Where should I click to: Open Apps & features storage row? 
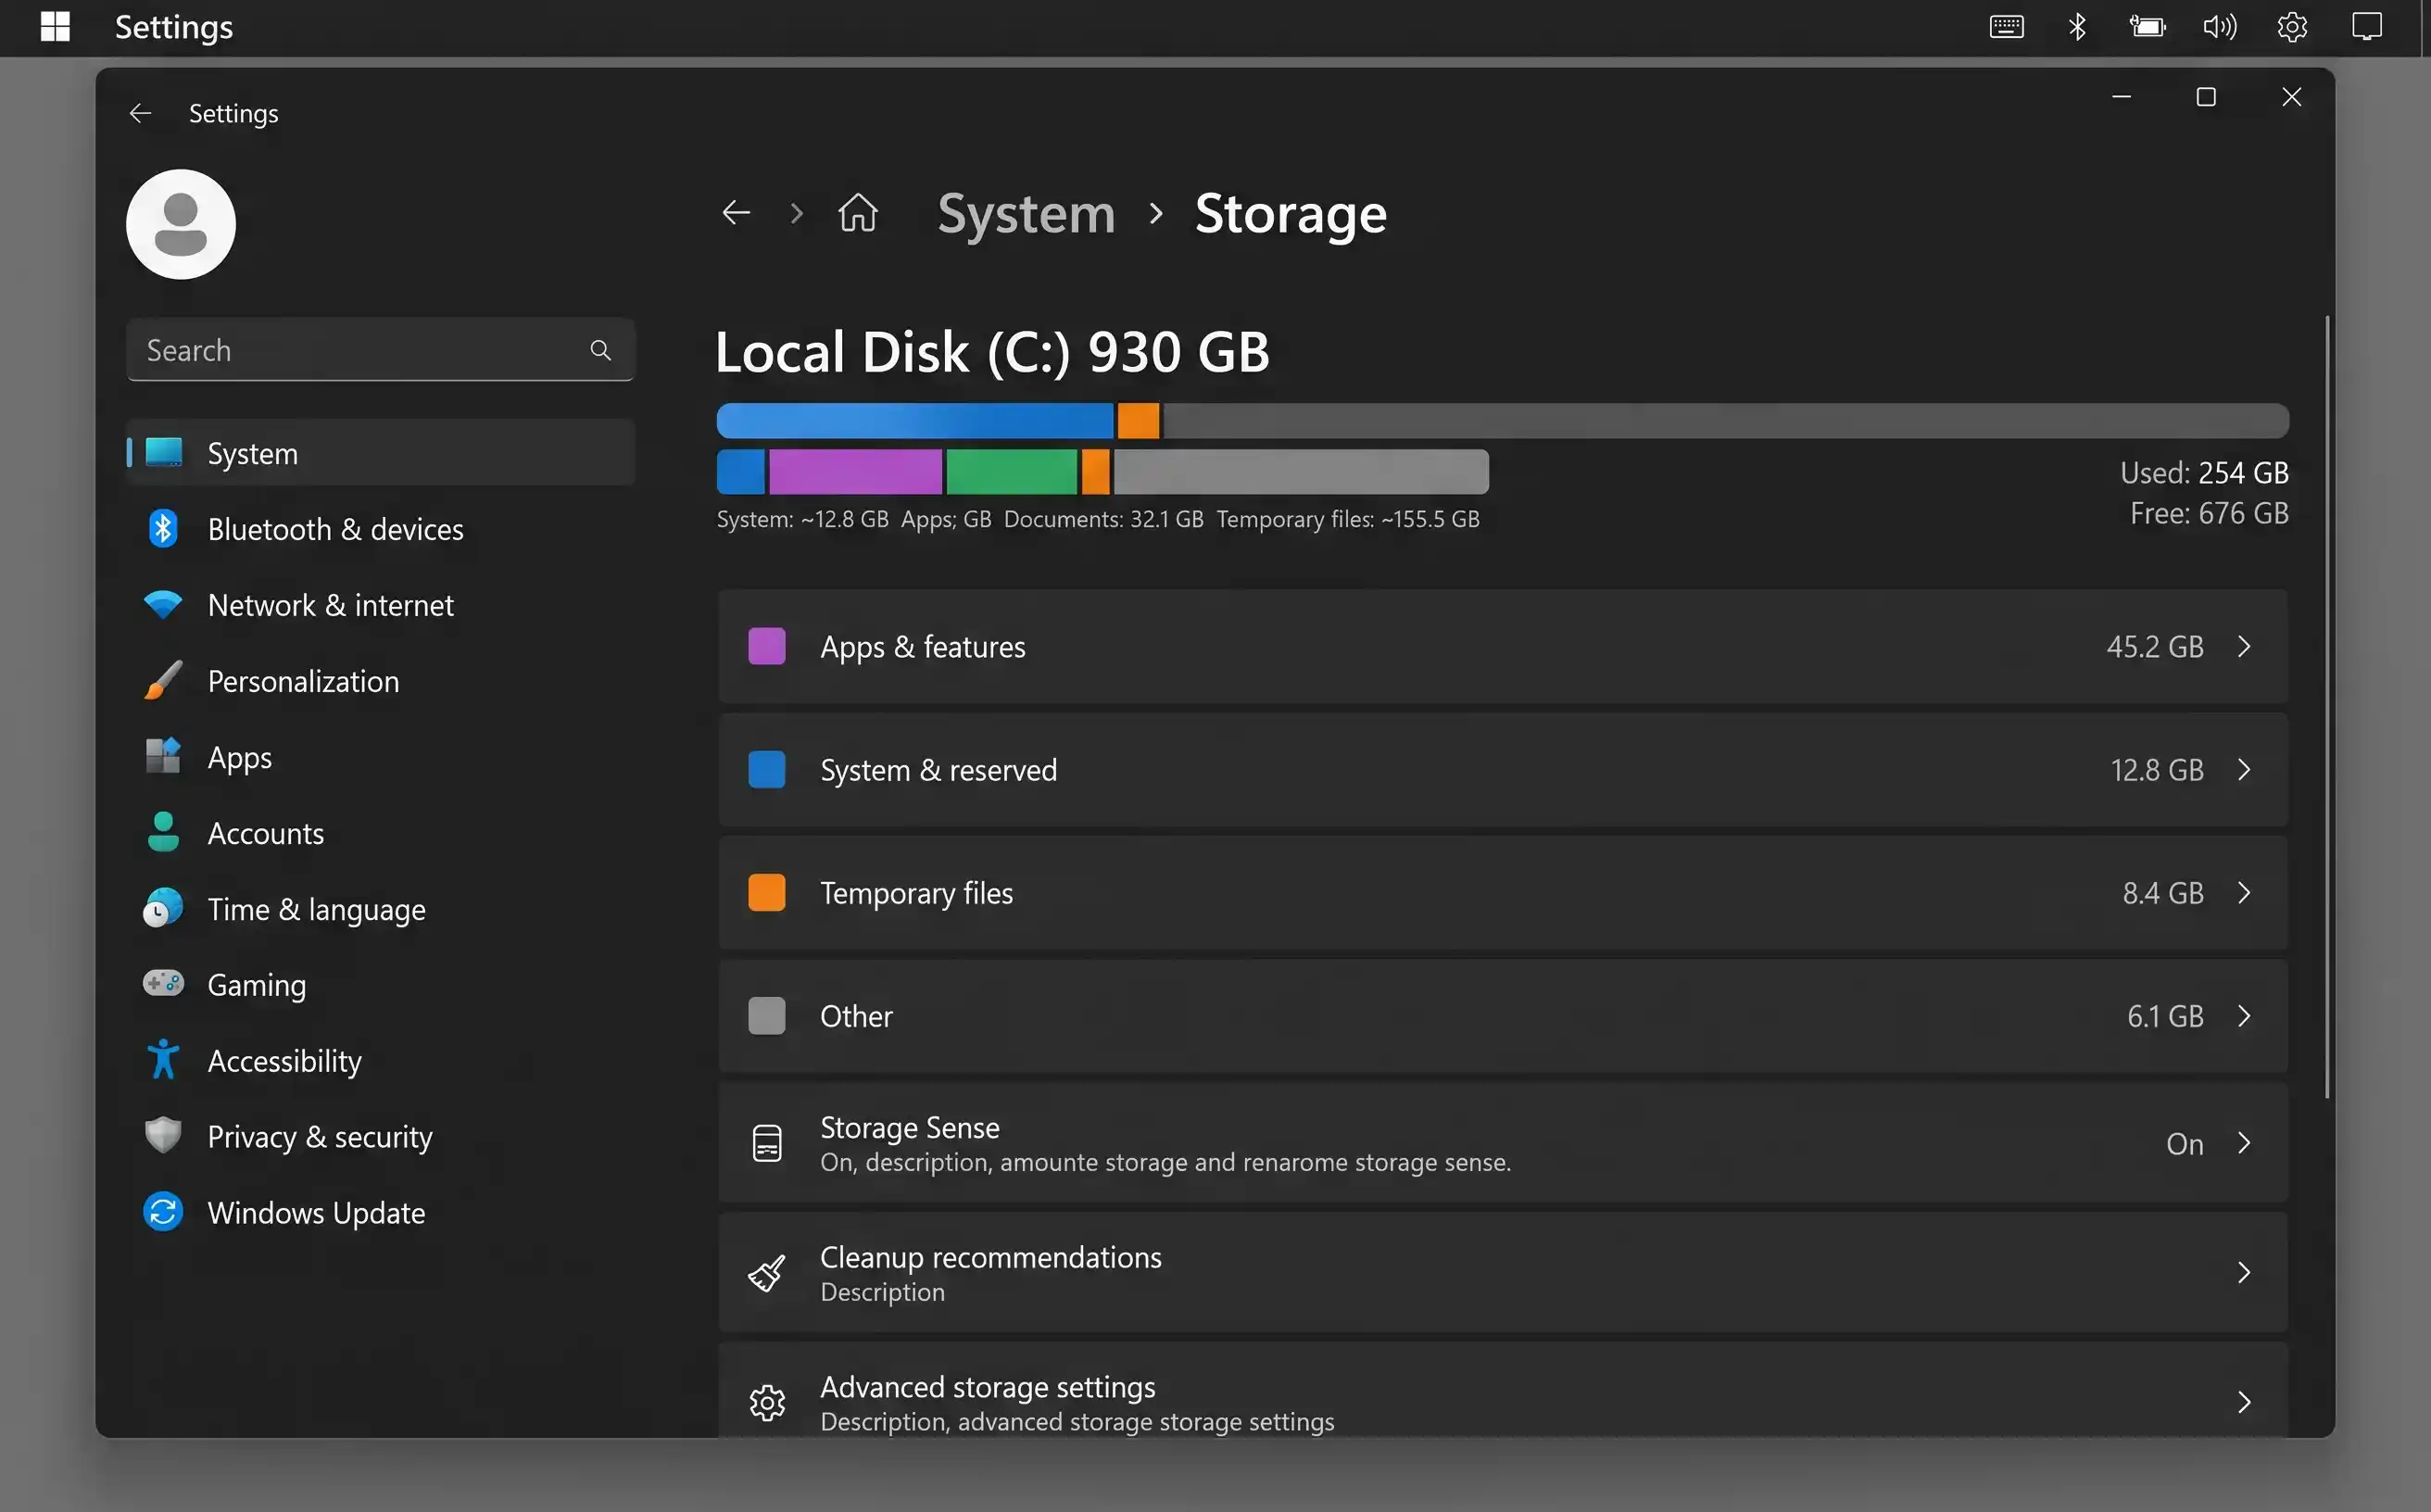click(x=1503, y=647)
